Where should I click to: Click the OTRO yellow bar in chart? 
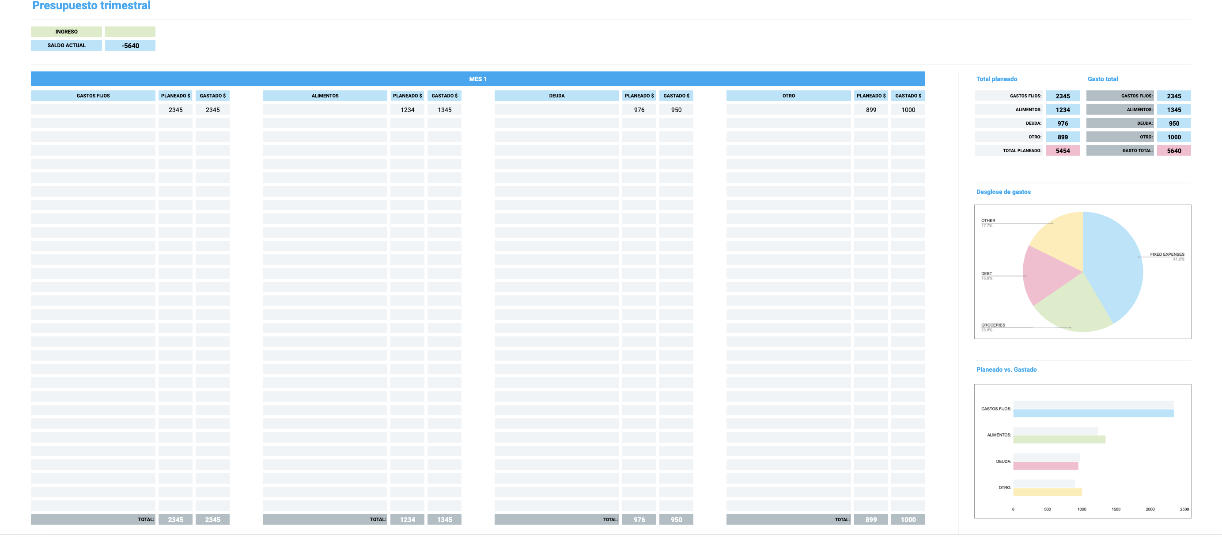coord(1048,492)
